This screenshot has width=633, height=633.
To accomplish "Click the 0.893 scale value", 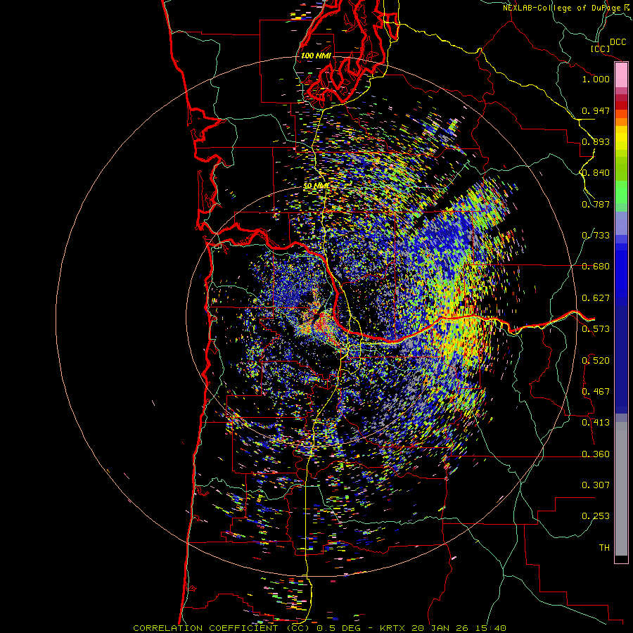I will tap(596, 141).
